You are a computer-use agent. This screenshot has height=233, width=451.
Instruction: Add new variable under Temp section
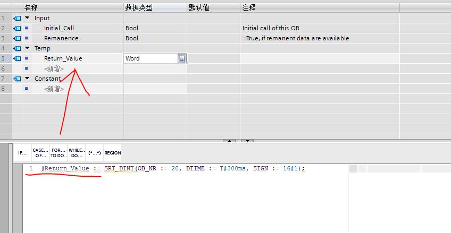54,68
